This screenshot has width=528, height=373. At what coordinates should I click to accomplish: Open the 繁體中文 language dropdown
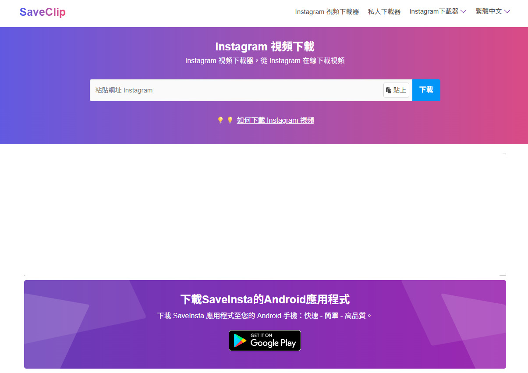(493, 11)
